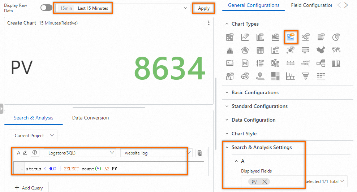Remove the PV displayed field tag
Screen dimensions: 357x192
point(264,182)
